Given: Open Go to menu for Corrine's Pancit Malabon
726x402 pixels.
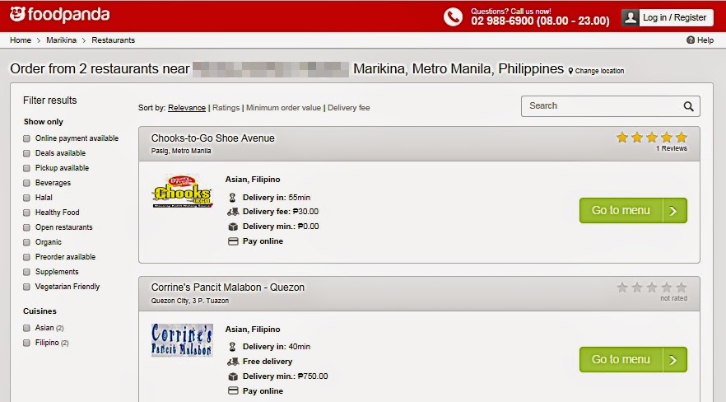Looking at the screenshot, I should coord(633,359).
